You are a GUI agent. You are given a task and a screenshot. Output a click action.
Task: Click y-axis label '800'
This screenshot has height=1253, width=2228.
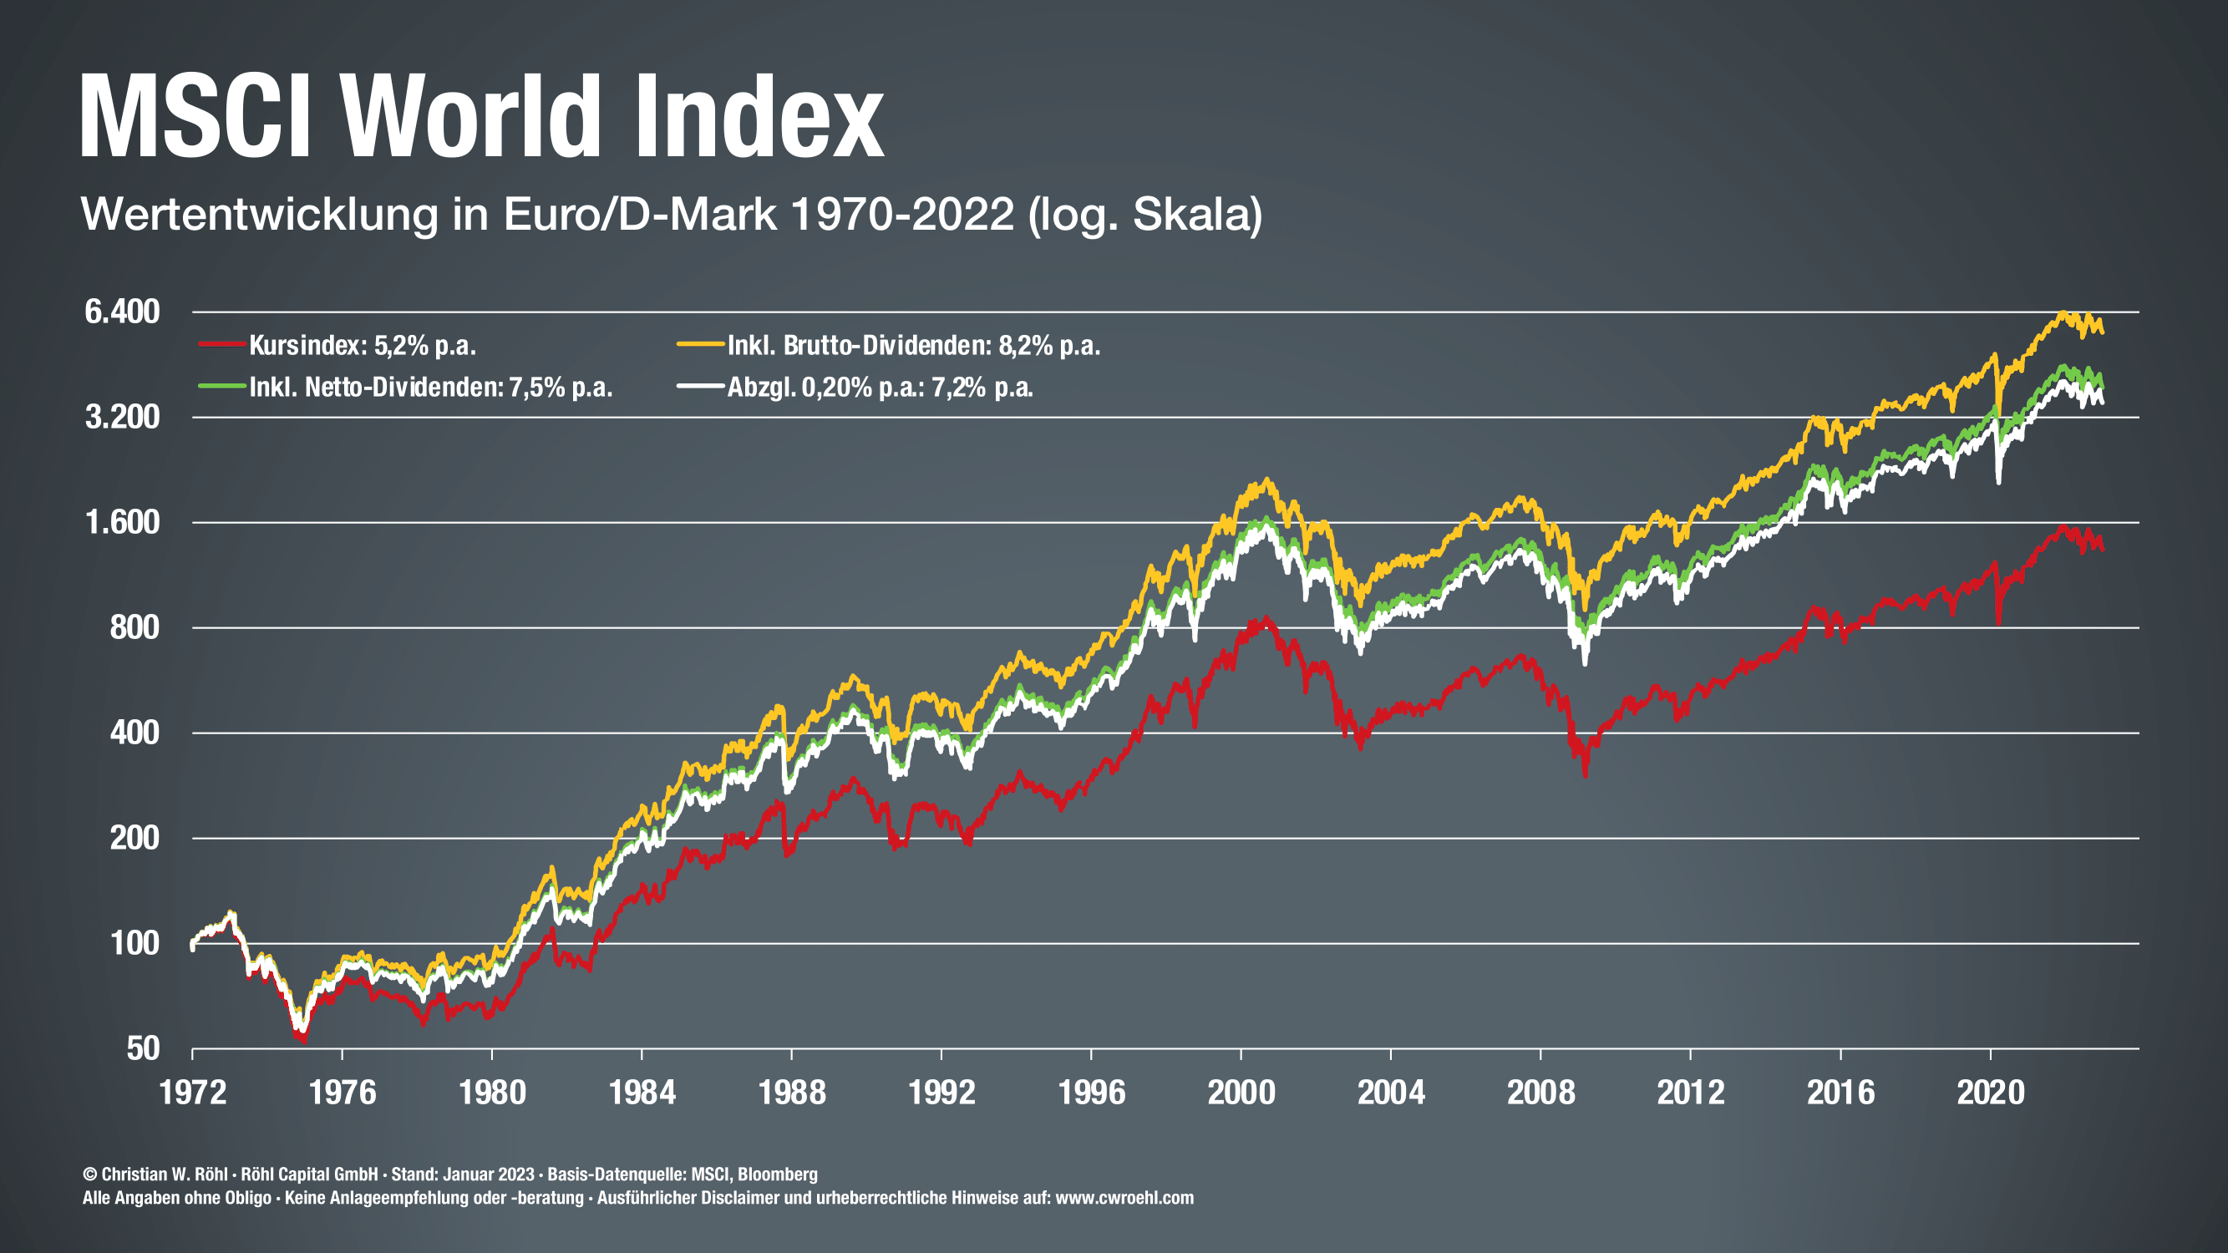click(134, 628)
